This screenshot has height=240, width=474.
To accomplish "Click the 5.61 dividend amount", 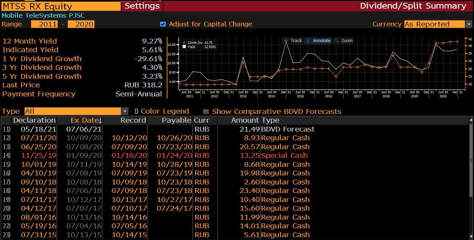I will pyautogui.click(x=252, y=235).
